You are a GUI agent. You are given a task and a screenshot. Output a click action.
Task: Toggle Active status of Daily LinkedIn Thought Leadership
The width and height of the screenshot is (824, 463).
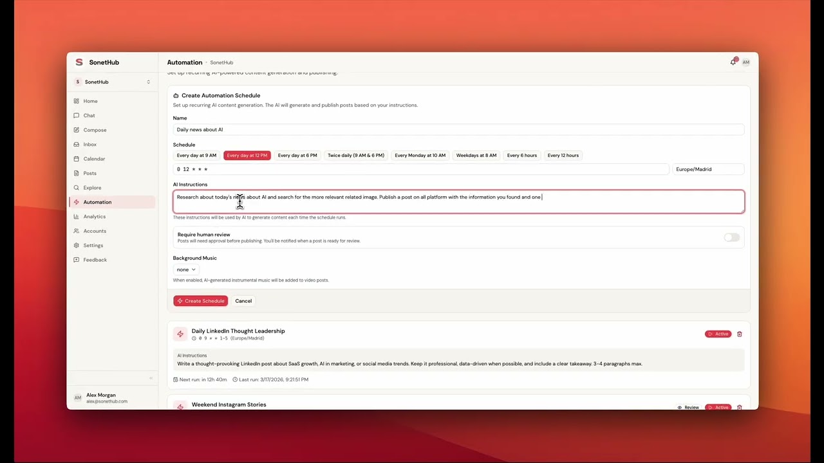coord(718,334)
